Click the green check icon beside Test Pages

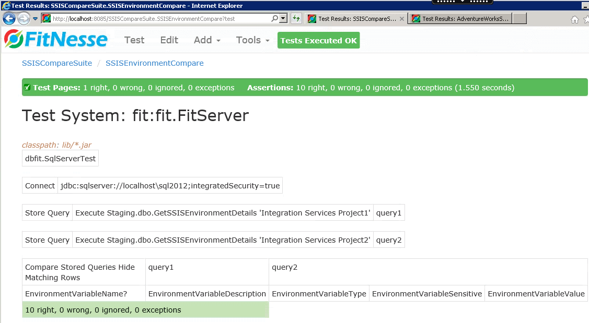(27, 88)
